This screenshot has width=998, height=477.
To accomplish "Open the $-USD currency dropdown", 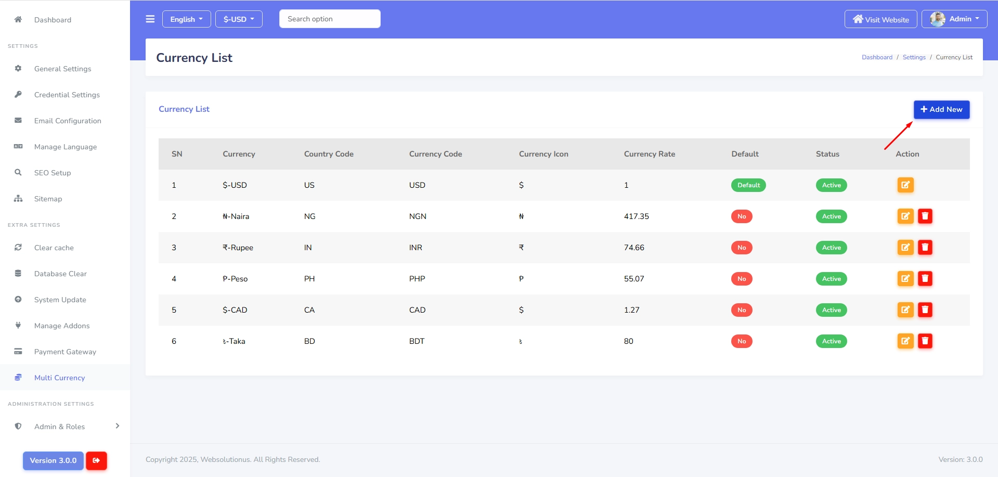I will (239, 19).
